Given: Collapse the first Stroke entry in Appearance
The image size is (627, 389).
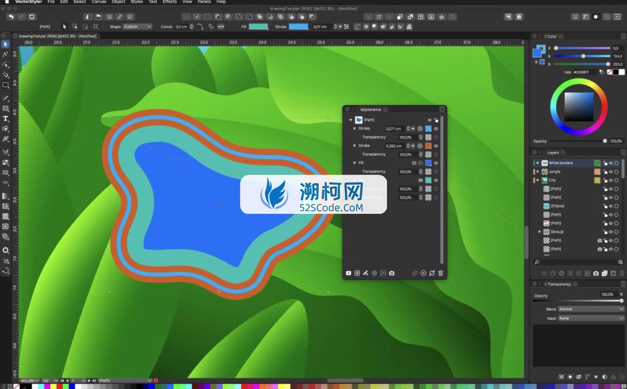Looking at the screenshot, I should (x=355, y=129).
